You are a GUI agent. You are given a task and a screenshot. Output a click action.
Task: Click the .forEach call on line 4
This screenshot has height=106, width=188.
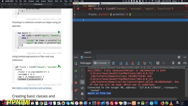pyautogui.click(x=104, y=14)
